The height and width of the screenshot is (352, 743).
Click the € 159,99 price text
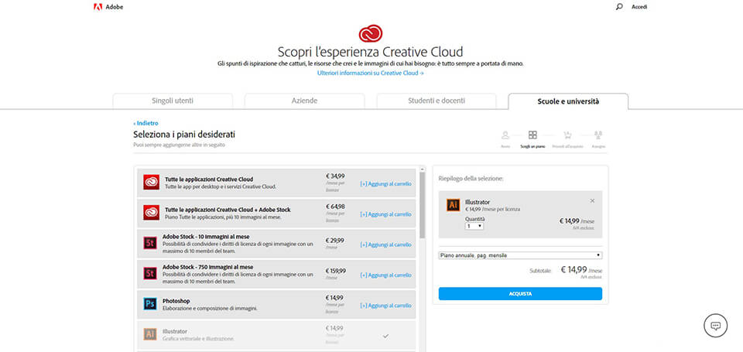tap(335, 271)
